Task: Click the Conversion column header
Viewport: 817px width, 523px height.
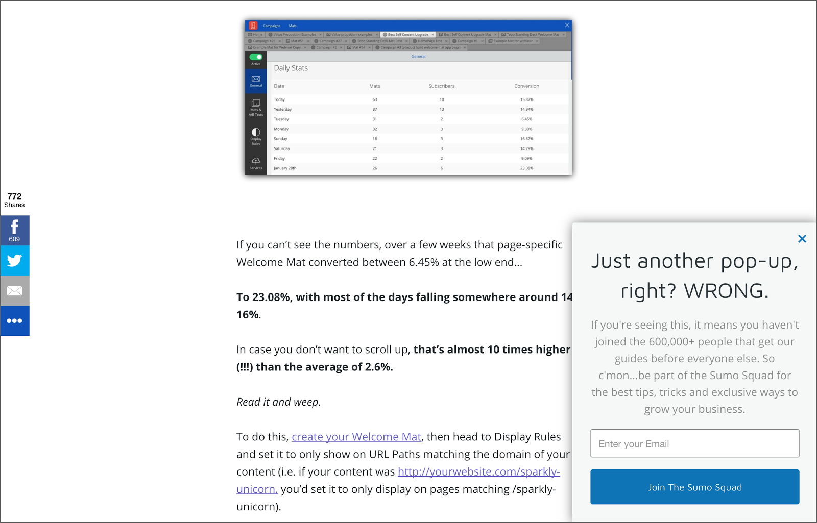Action: [x=527, y=86]
